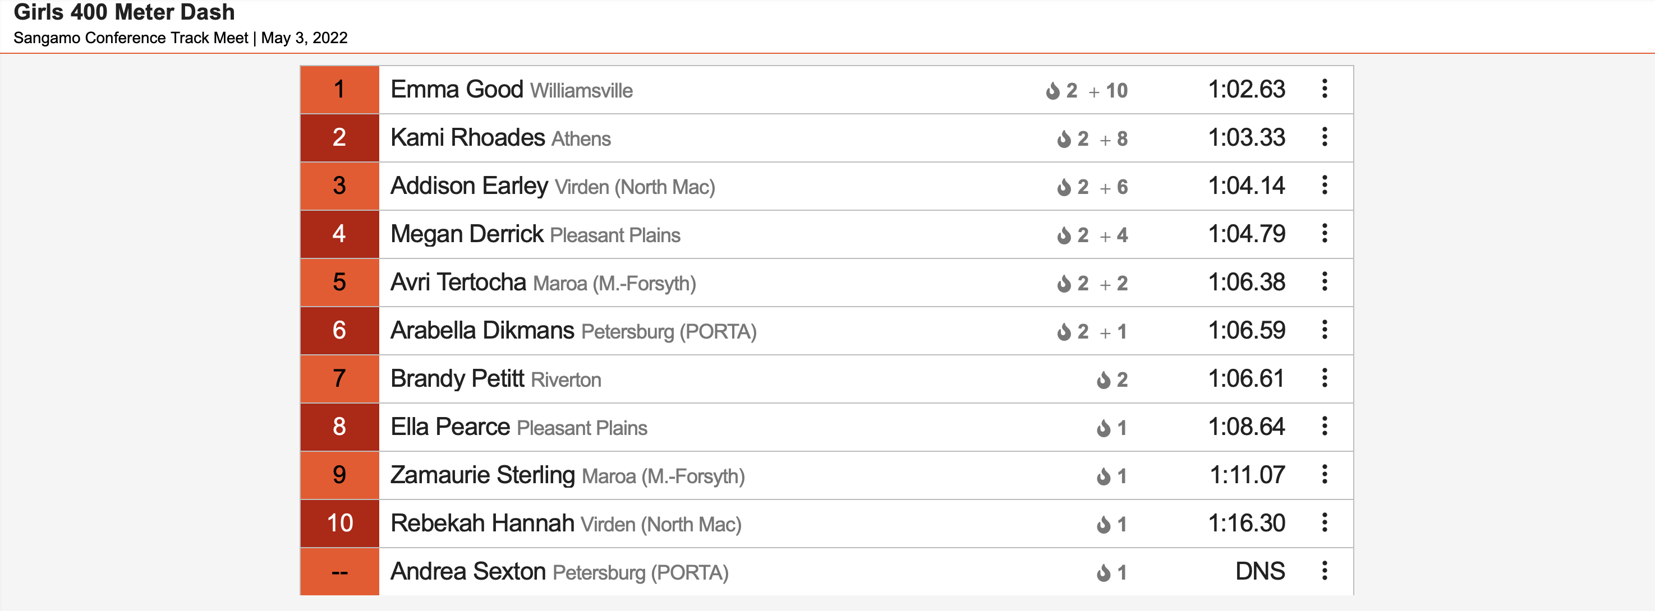Click the flame icon beside Emma Good's heat

[x=1052, y=90]
